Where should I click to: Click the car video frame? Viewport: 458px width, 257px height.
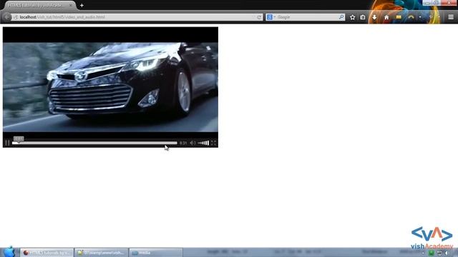point(110,87)
